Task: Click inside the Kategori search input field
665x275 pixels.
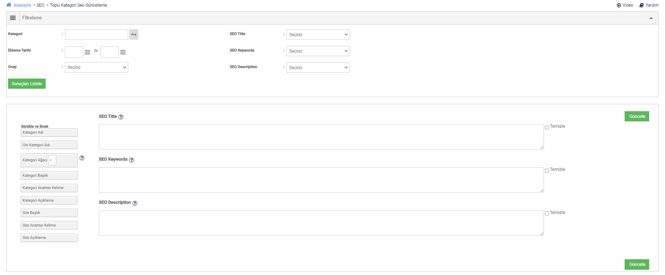Action: click(x=97, y=34)
